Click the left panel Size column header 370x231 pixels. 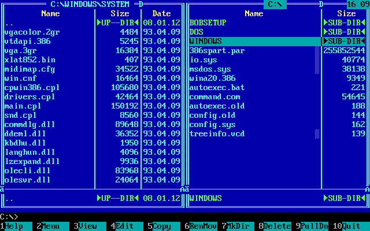(120, 13)
